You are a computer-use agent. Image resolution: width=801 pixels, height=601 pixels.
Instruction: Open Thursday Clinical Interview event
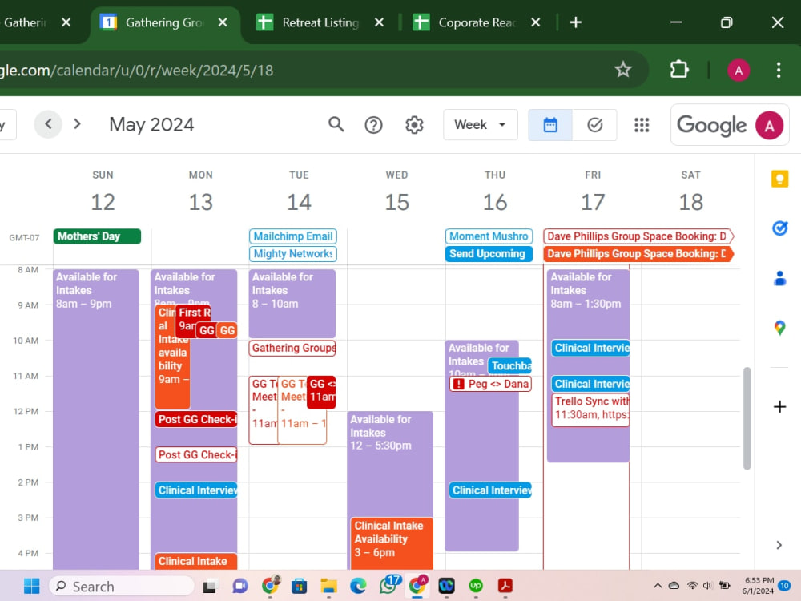pos(490,490)
